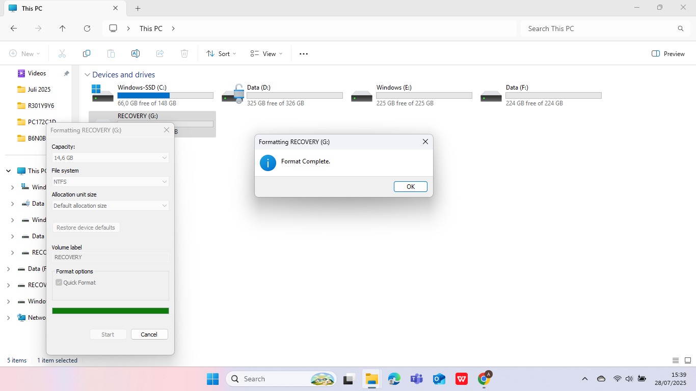The height and width of the screenshot is (391, 696).
Task: Click the Cut scissors icon
Action: 62,53
